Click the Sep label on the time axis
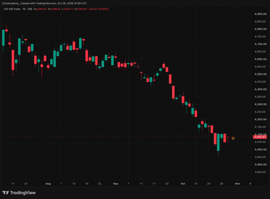270x199 pixels. point(115,184)
